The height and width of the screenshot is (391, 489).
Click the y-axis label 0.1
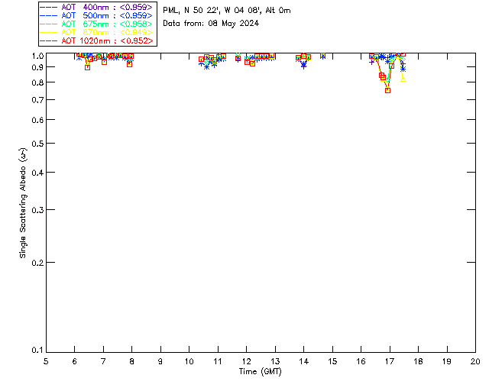[x=37, y=351]
